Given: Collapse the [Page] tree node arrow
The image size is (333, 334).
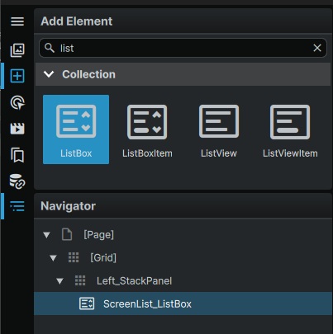Looking at the screenshot, I should click(x=46, y=235).
